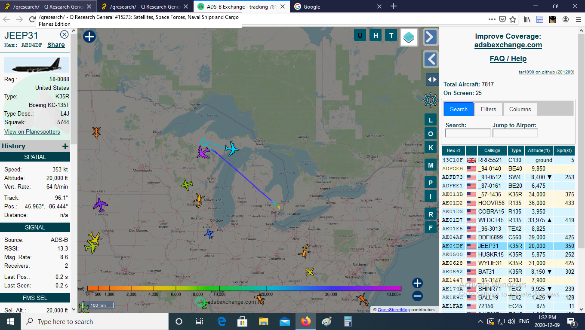Click the KC-135 aircraft photo thumbnail
Image resolution: width=585 pixels, height=330 pixels.
point(37,65)
